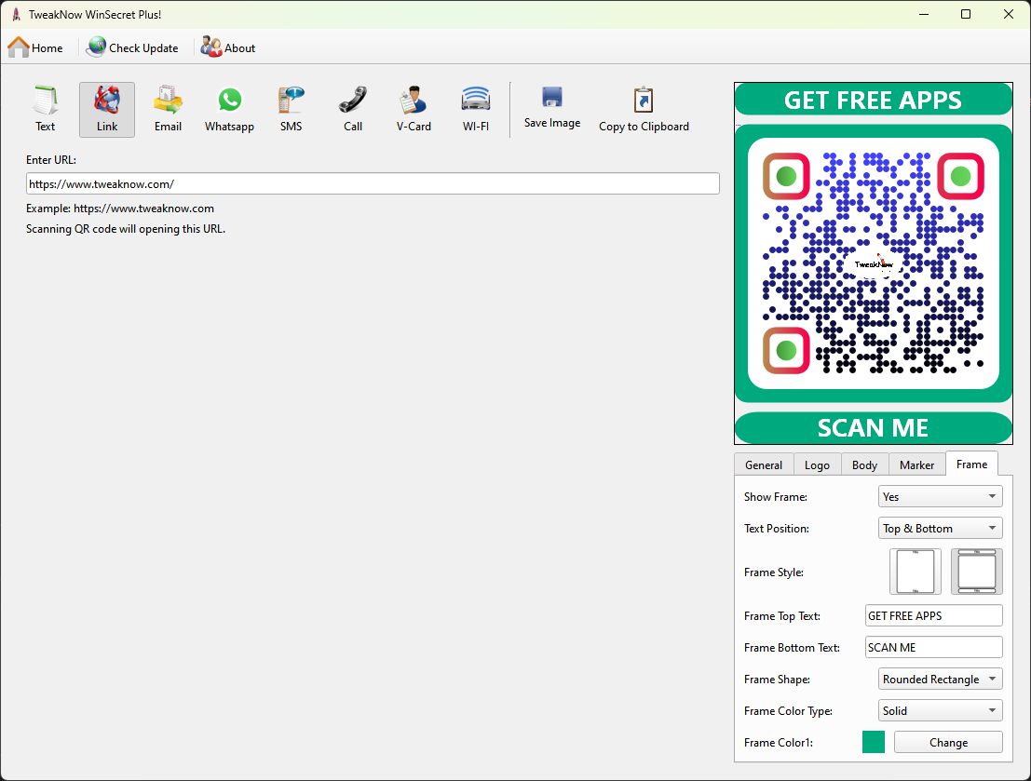
Task: Click Copy to Clipboard icon
Action: 644,109
